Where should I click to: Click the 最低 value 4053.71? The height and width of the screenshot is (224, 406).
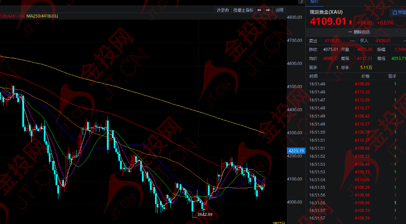[398, 59]
